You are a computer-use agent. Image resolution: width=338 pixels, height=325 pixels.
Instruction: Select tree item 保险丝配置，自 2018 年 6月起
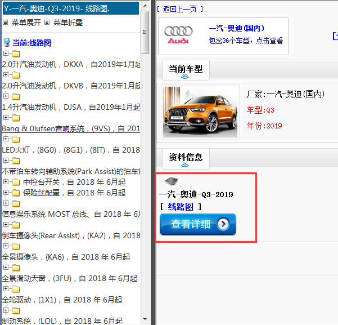[x=74, y=193]
